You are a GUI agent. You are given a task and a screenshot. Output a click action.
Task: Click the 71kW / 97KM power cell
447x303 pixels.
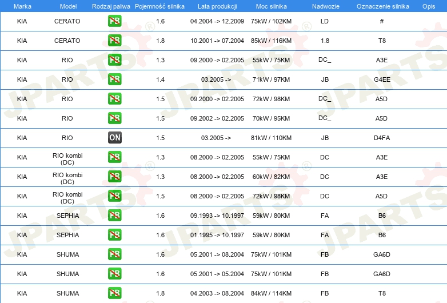271,79
